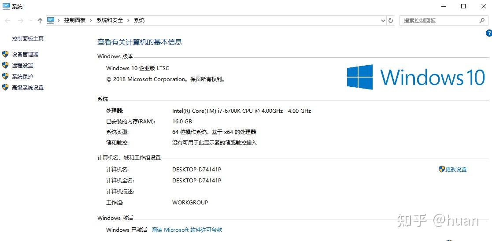Click the shield icon beside 设备管理器

pyautogui.click(x=5, y=54)
